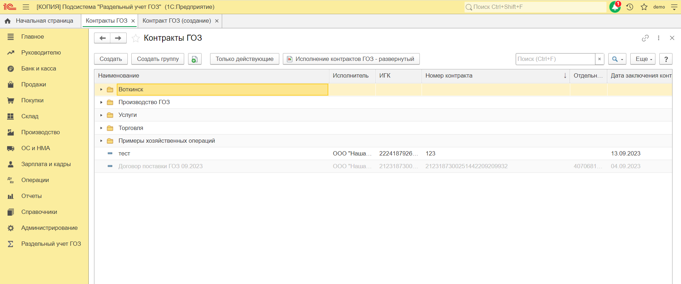Click the Создать button
This screenshot has width=681, height=284.
pyautogui.click(x=111, y=59)
